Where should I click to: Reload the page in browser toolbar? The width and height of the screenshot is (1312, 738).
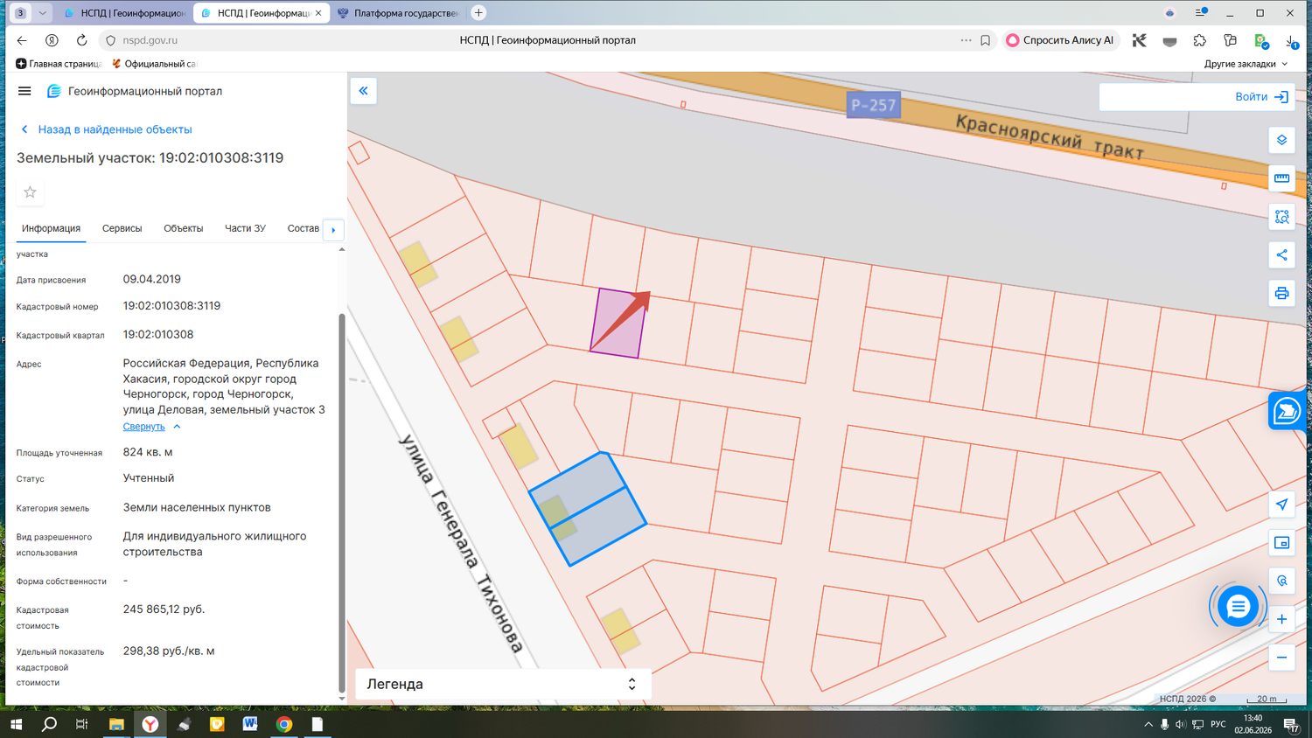[x=81, y=40]
